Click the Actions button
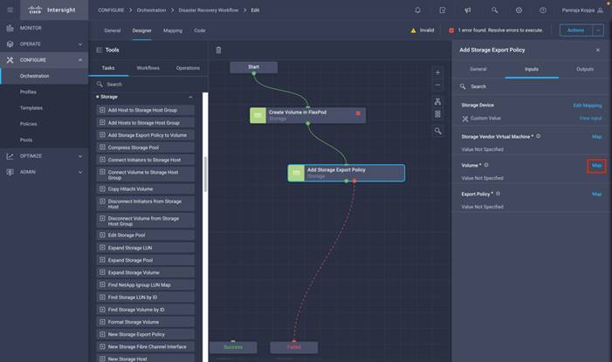 click(575, 30)
